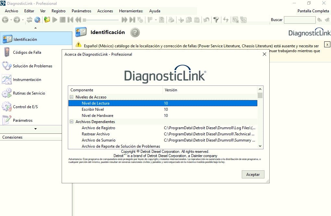Click the stop log button
The image size is (331, 216).
[x=63, y=20]
